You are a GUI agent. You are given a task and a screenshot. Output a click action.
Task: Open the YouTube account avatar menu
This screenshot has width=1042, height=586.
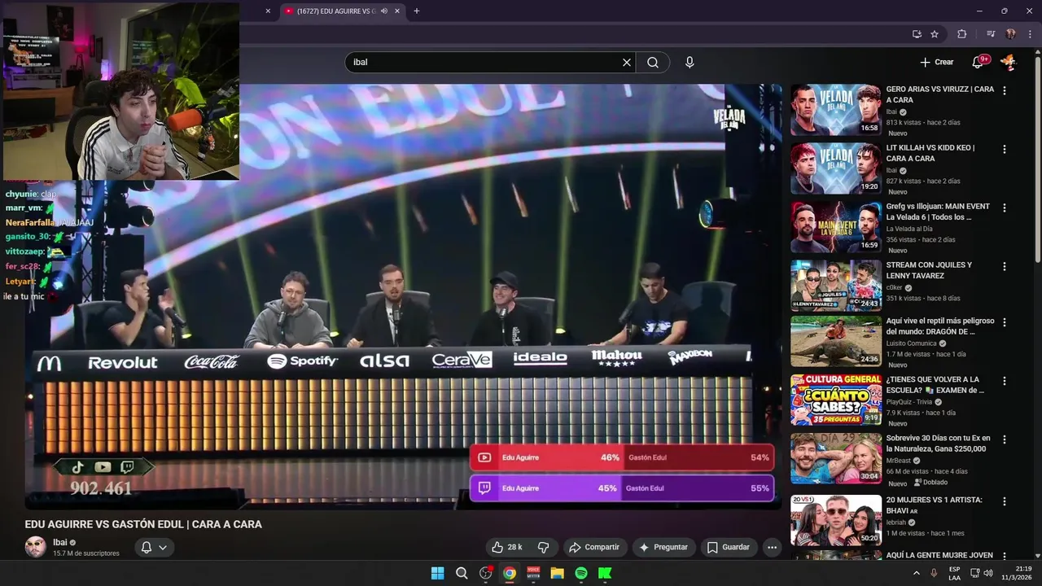tap(1009, 62)
